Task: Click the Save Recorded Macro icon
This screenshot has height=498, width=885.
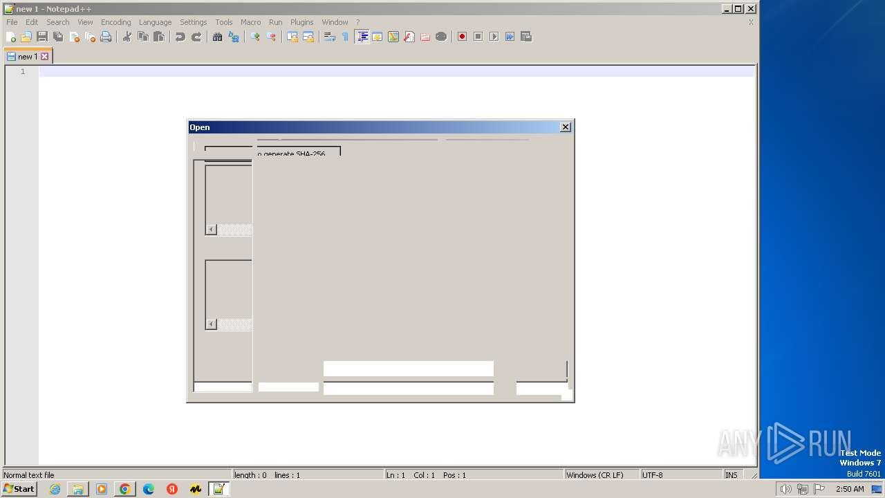Action: pyautogui.click(x=526, y=37)
